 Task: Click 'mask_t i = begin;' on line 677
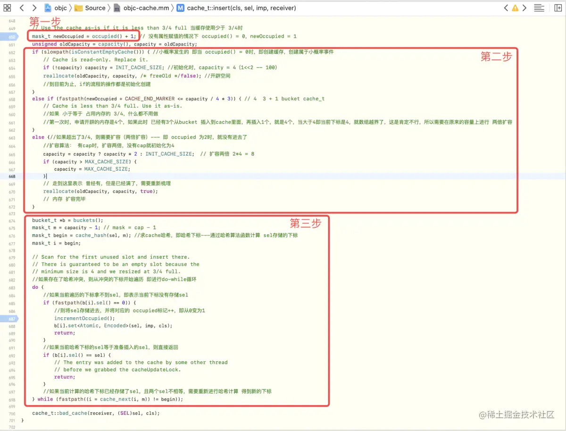[x=57, y=244]
